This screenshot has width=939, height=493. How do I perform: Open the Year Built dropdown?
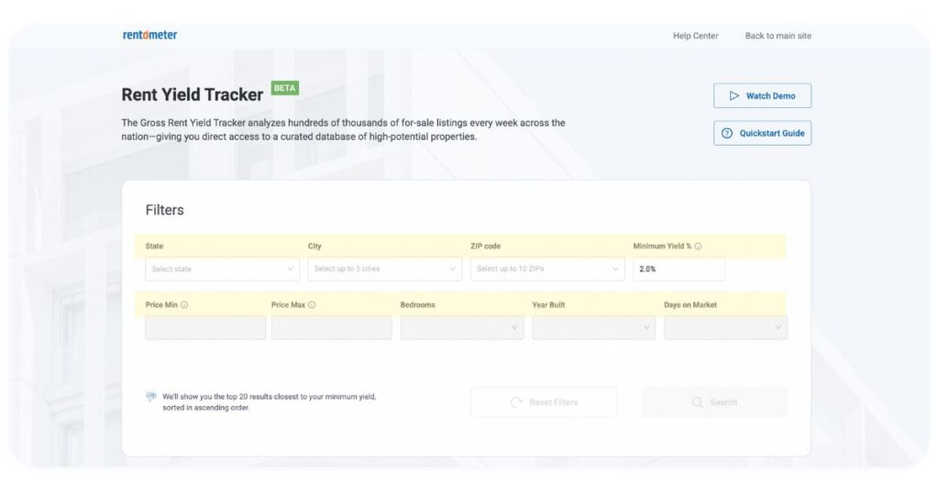[593, 328]
